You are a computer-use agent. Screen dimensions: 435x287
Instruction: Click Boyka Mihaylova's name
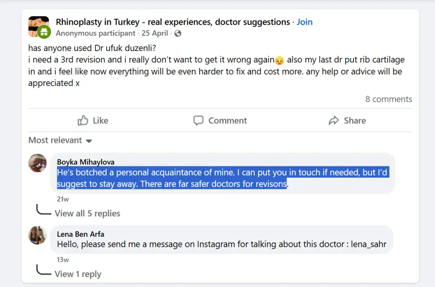(85, 162)
